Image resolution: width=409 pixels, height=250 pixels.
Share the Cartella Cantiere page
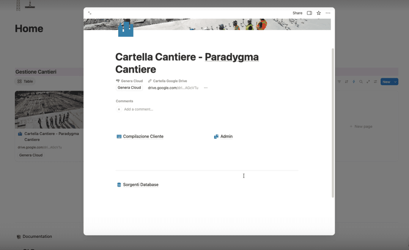pos(297,13)
